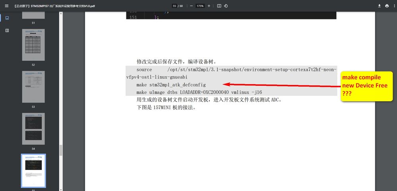Open the more actions three-dot menu
Viewport: 397px width, 191px height.
tap(394, 6)
